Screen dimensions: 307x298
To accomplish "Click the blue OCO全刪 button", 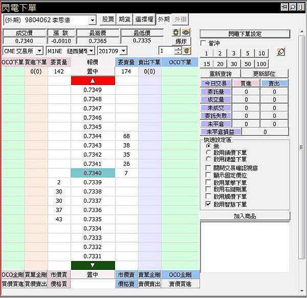I will click(x=180, y=275).
